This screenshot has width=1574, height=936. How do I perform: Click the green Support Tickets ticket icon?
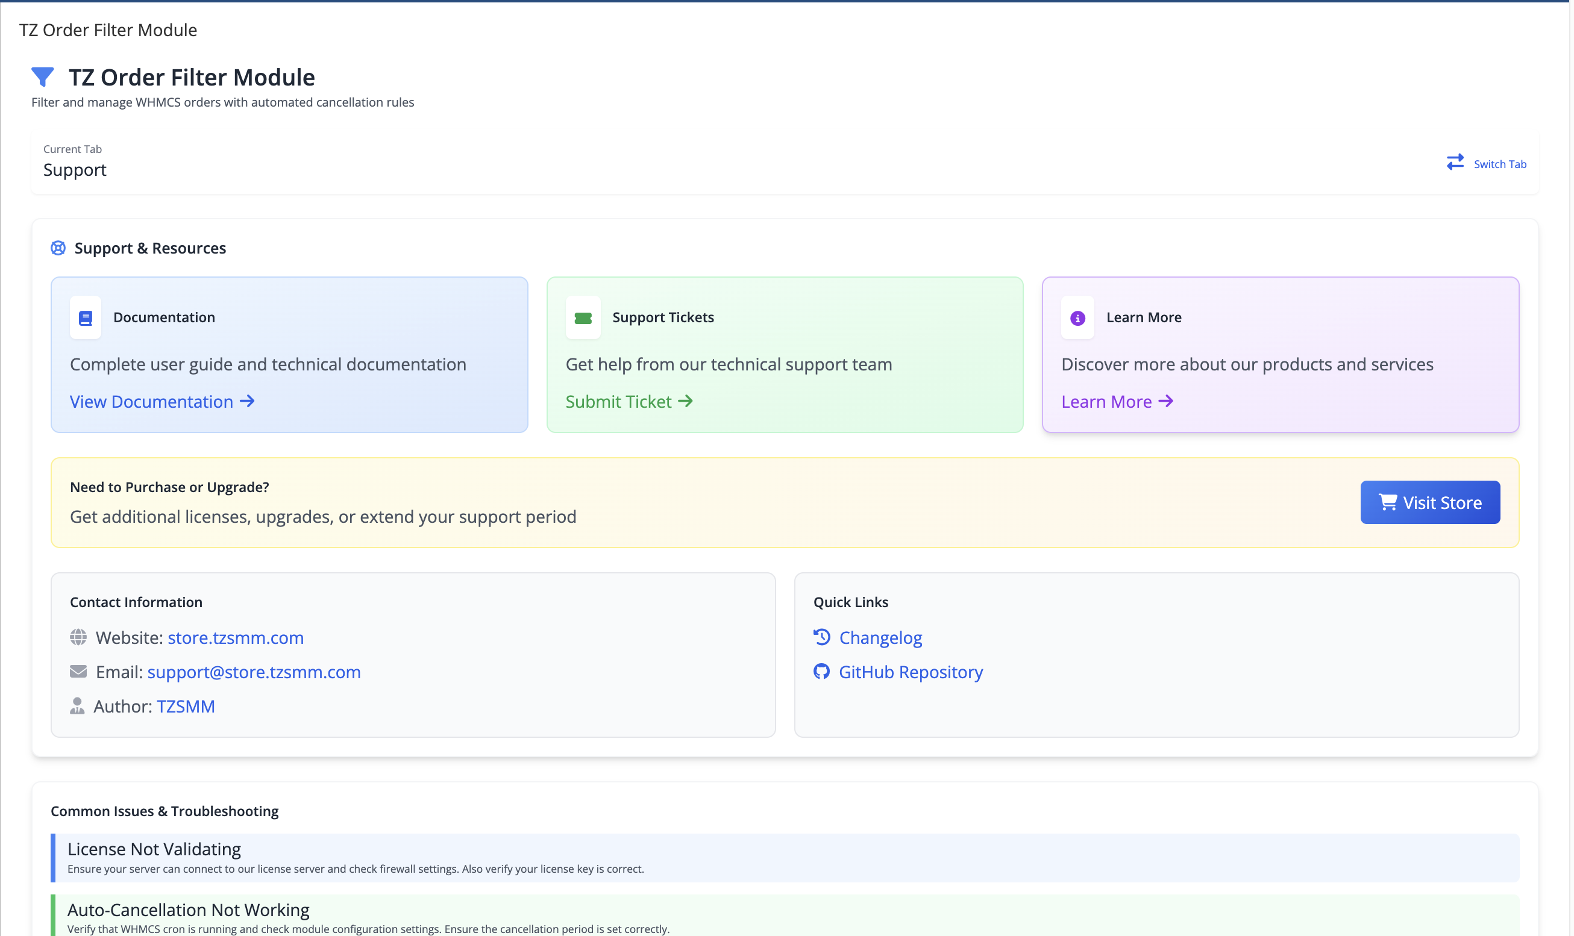(x=582, y=317)
